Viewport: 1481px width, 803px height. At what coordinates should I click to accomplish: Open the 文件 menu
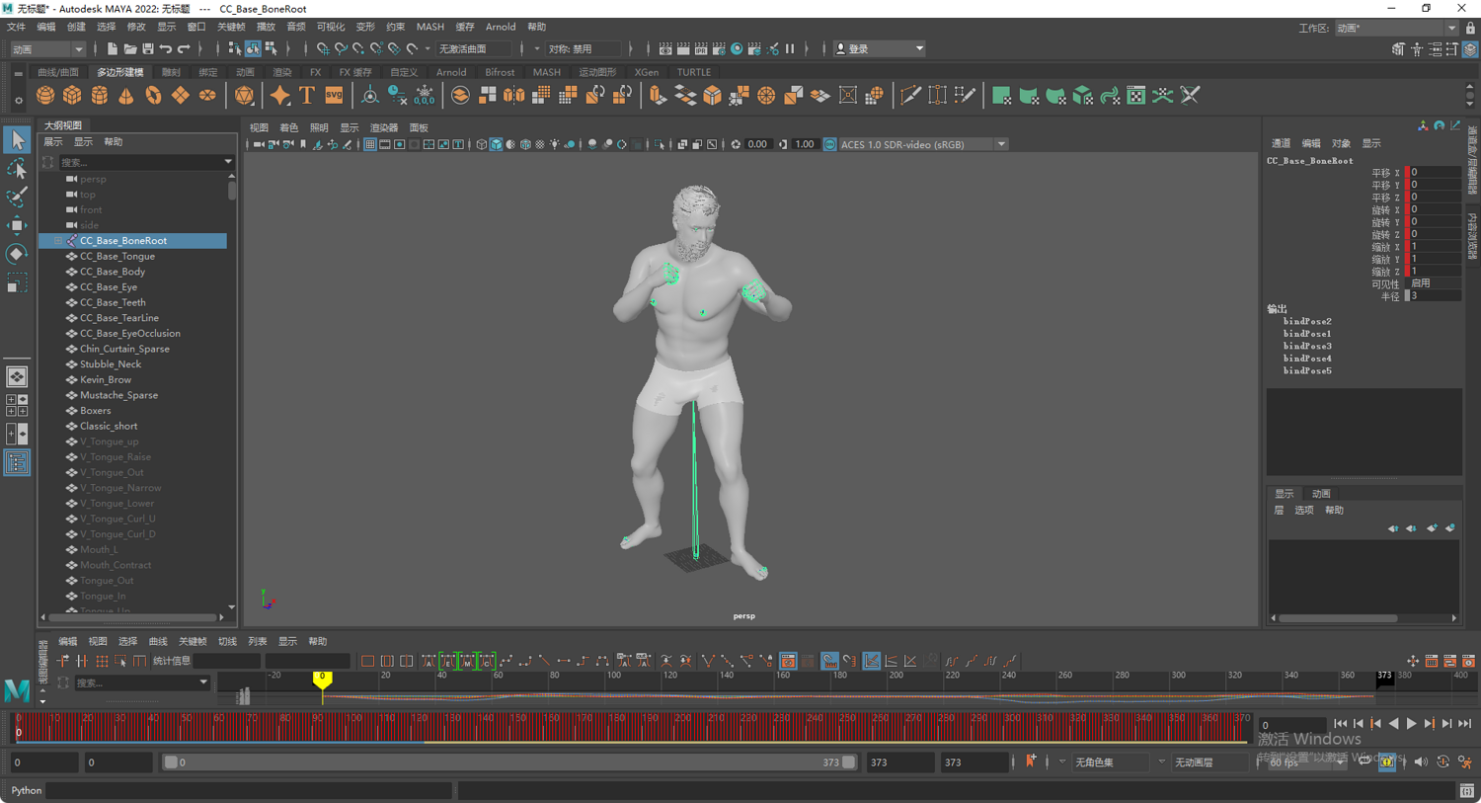tap(17, 27)
